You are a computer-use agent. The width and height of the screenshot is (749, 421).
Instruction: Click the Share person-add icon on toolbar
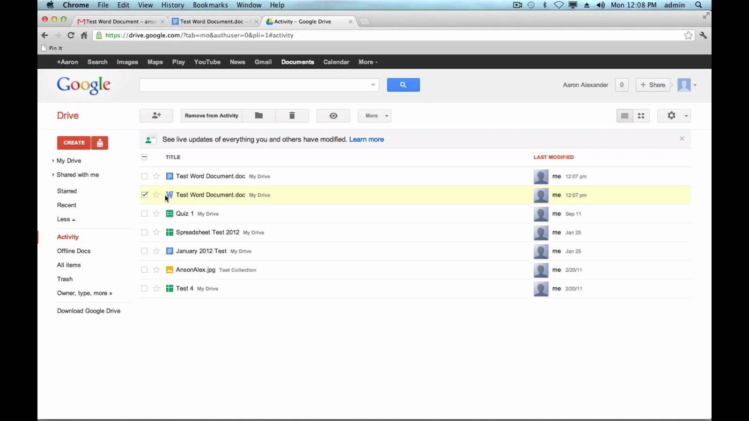[156, 116]
